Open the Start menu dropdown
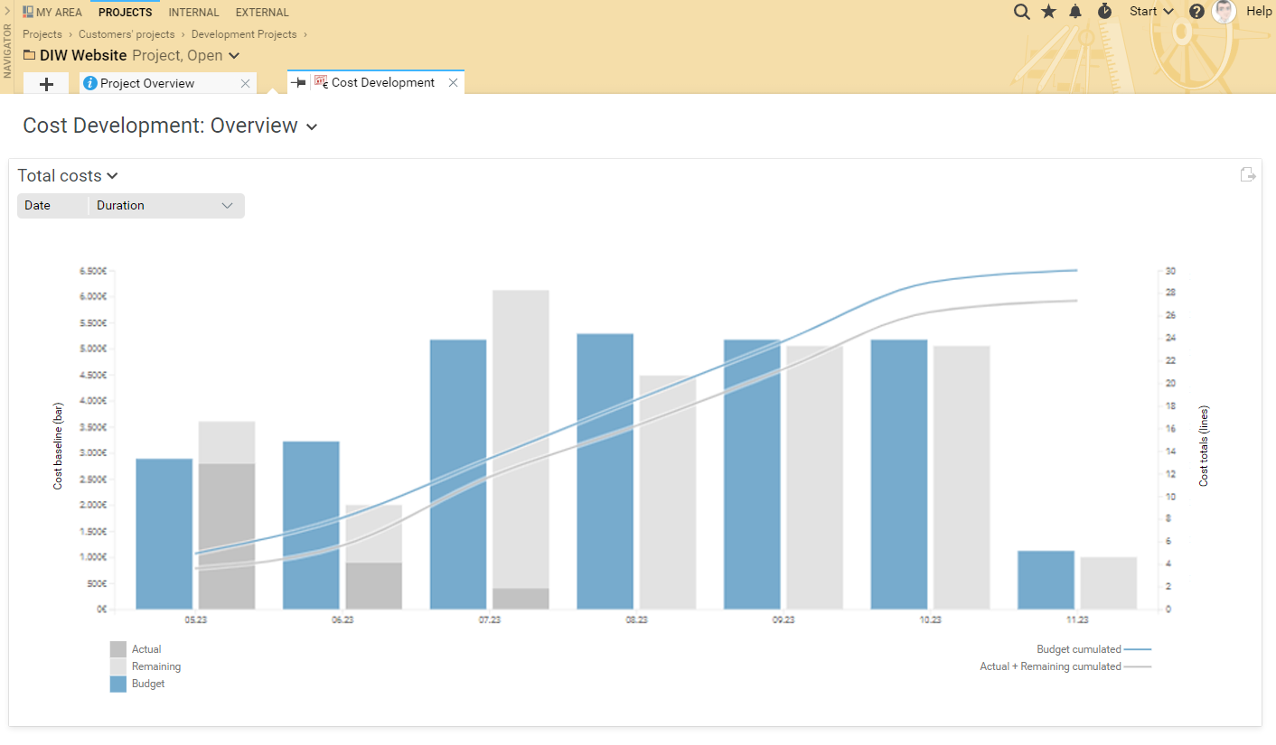 (1151, 12)
